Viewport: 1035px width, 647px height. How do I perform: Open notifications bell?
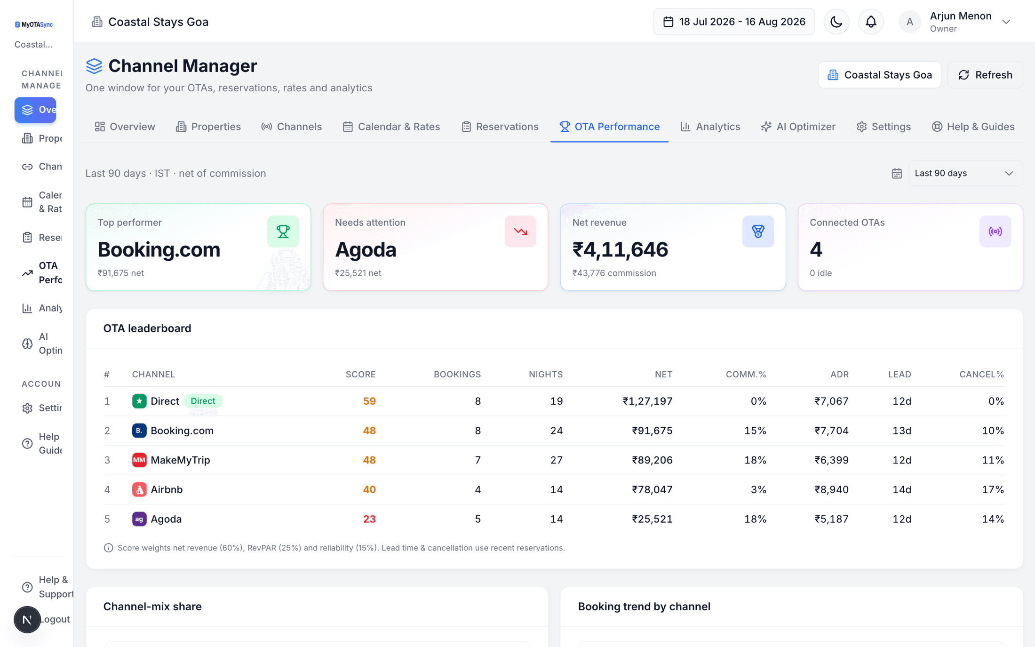tap(871, 22)
